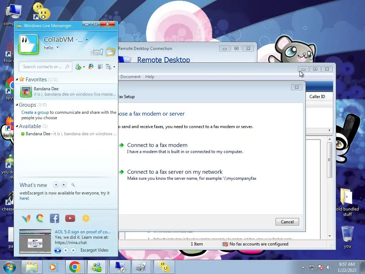Change the contact list layout icon
The height and width of the screenshot is (274, 365).
pyautogui.click(x=100, y=67)
